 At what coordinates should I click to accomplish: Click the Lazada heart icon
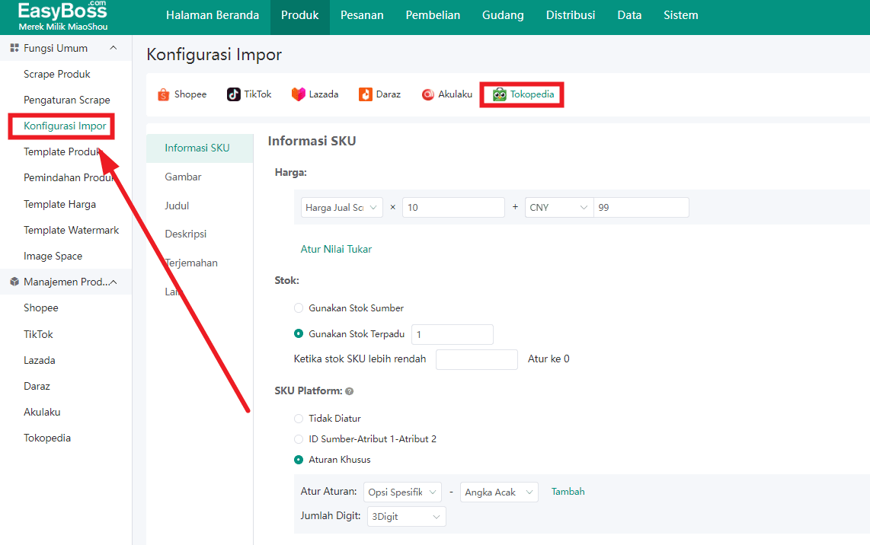coord(299,94)
